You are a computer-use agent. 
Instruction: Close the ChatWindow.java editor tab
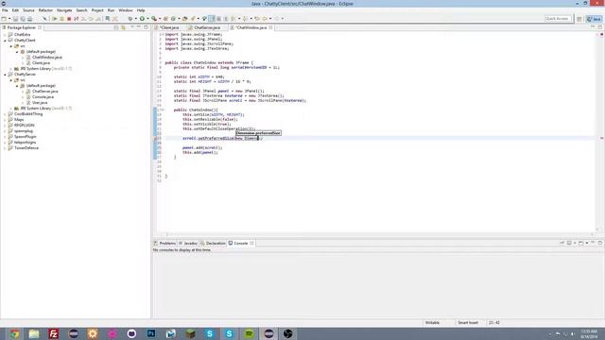tap(271, 27)
